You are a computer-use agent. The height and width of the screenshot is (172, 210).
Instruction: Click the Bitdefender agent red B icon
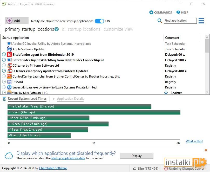coord(9,54)
